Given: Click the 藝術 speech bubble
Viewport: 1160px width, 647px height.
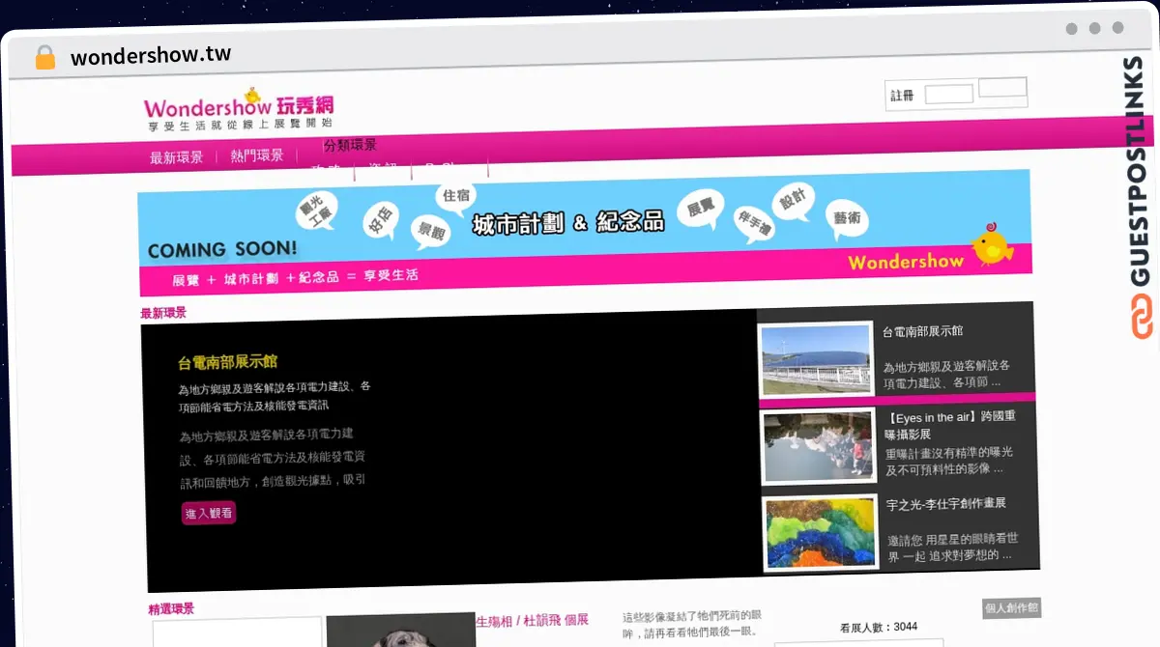Looking at the screenshot, I should point(847,219).
